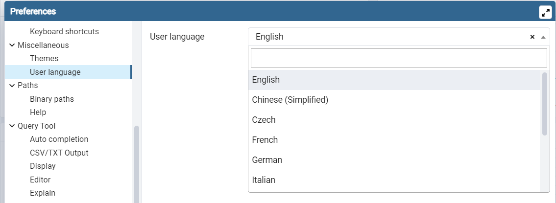Open Auto completion settings

tap(59, 139)
